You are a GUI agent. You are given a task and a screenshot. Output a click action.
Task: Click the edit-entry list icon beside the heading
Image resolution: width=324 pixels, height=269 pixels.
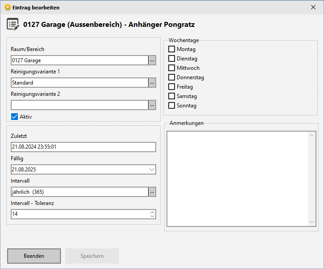coord(13,24)
